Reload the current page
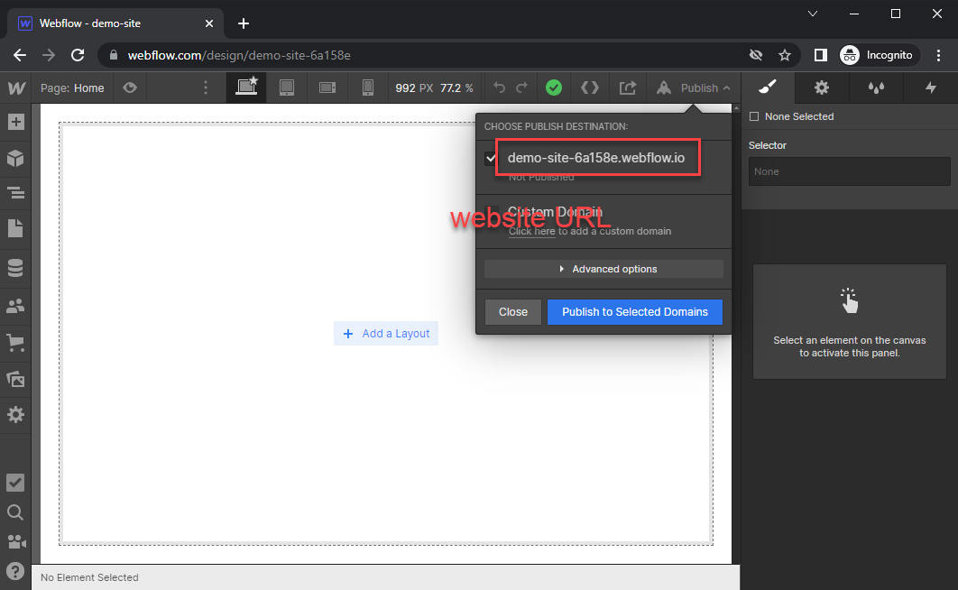This screenshot has width=958, height=590. coord(78,55)
